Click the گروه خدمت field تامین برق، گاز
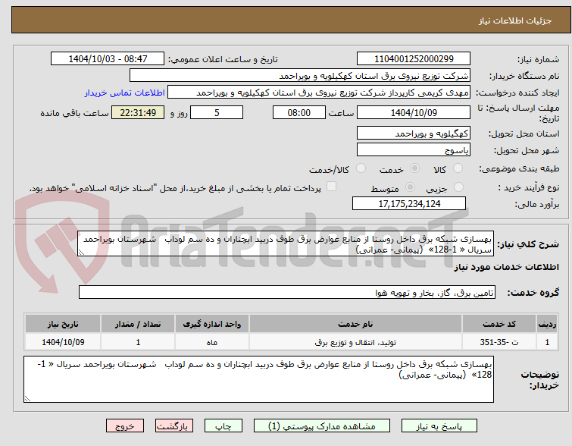The image size is (572, 446). [x=287, y=293]
